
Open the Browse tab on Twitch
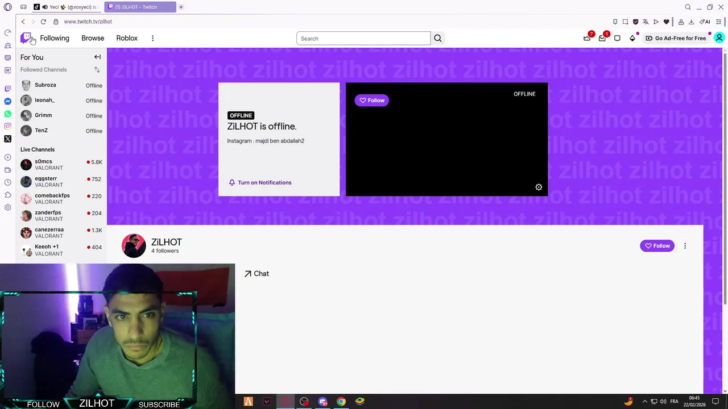(93, 38)
